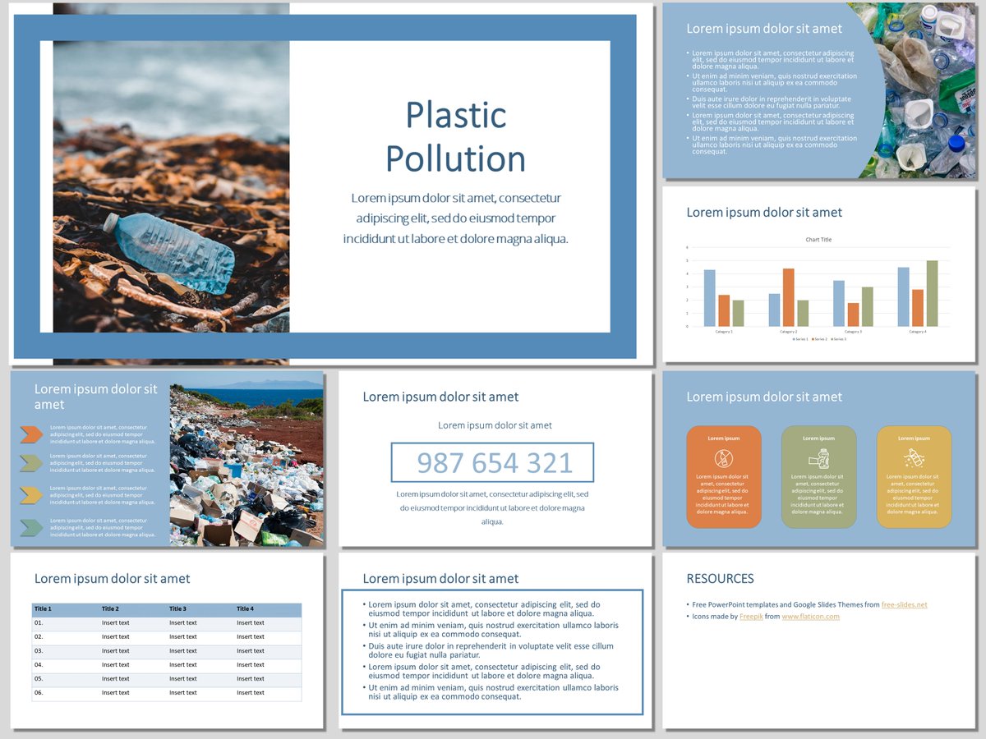Open the free-slides.net link
This screenshot has height=739, width=986.
[x=904, y=604]
